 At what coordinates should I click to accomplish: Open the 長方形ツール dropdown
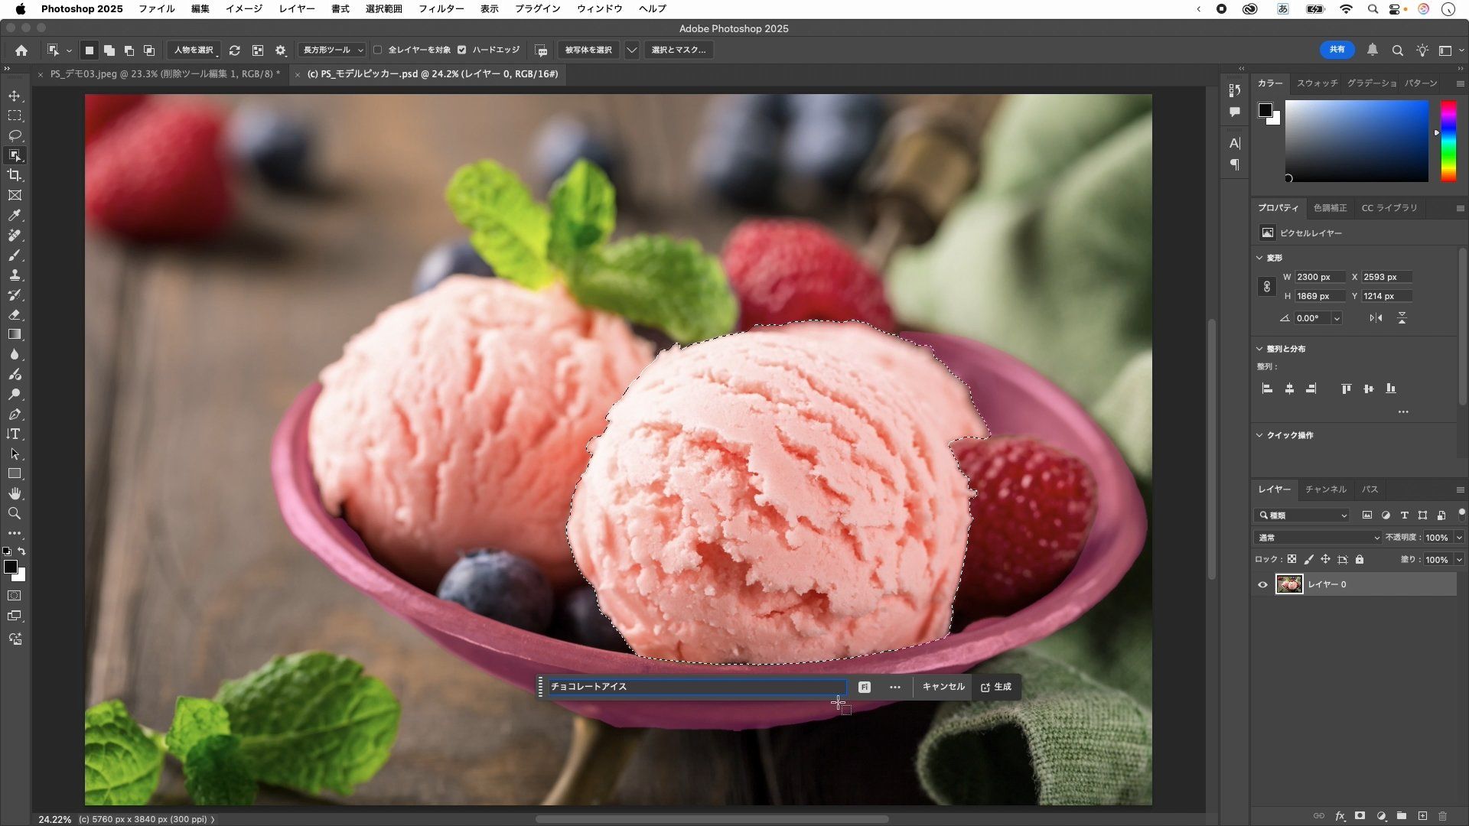[333, 50]
